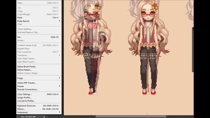Viewport: 210px width, 118px height.
Task: Choose Assign Profile...
Action: 39,98
